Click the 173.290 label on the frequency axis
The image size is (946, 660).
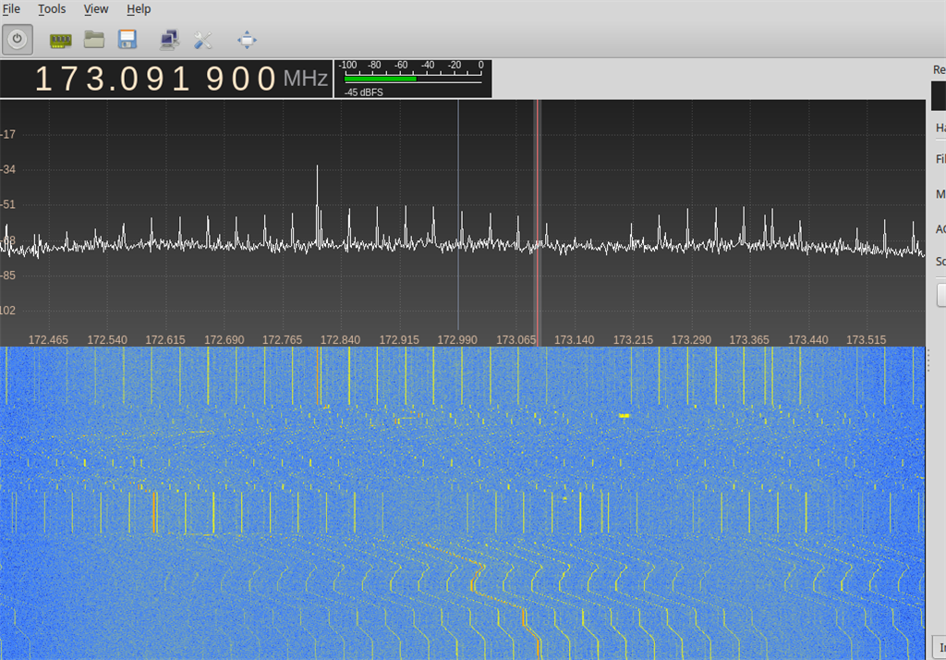pos(691,340)
